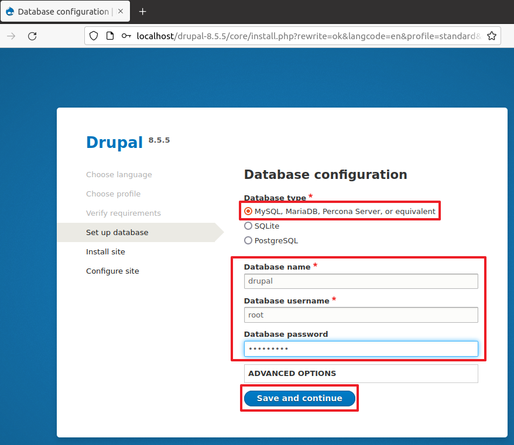Click the reload page button
The image size is (514, 445).
coord(32,36)
